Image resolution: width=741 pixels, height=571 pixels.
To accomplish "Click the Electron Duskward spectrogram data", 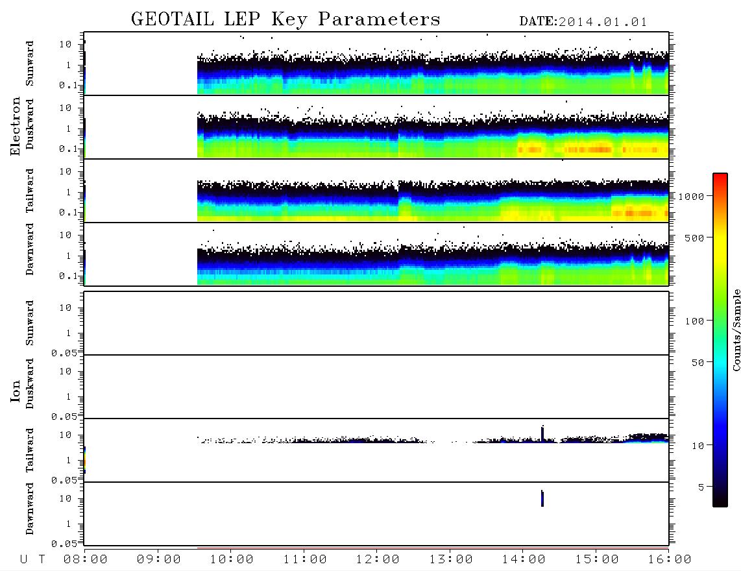I will (433, 136).
